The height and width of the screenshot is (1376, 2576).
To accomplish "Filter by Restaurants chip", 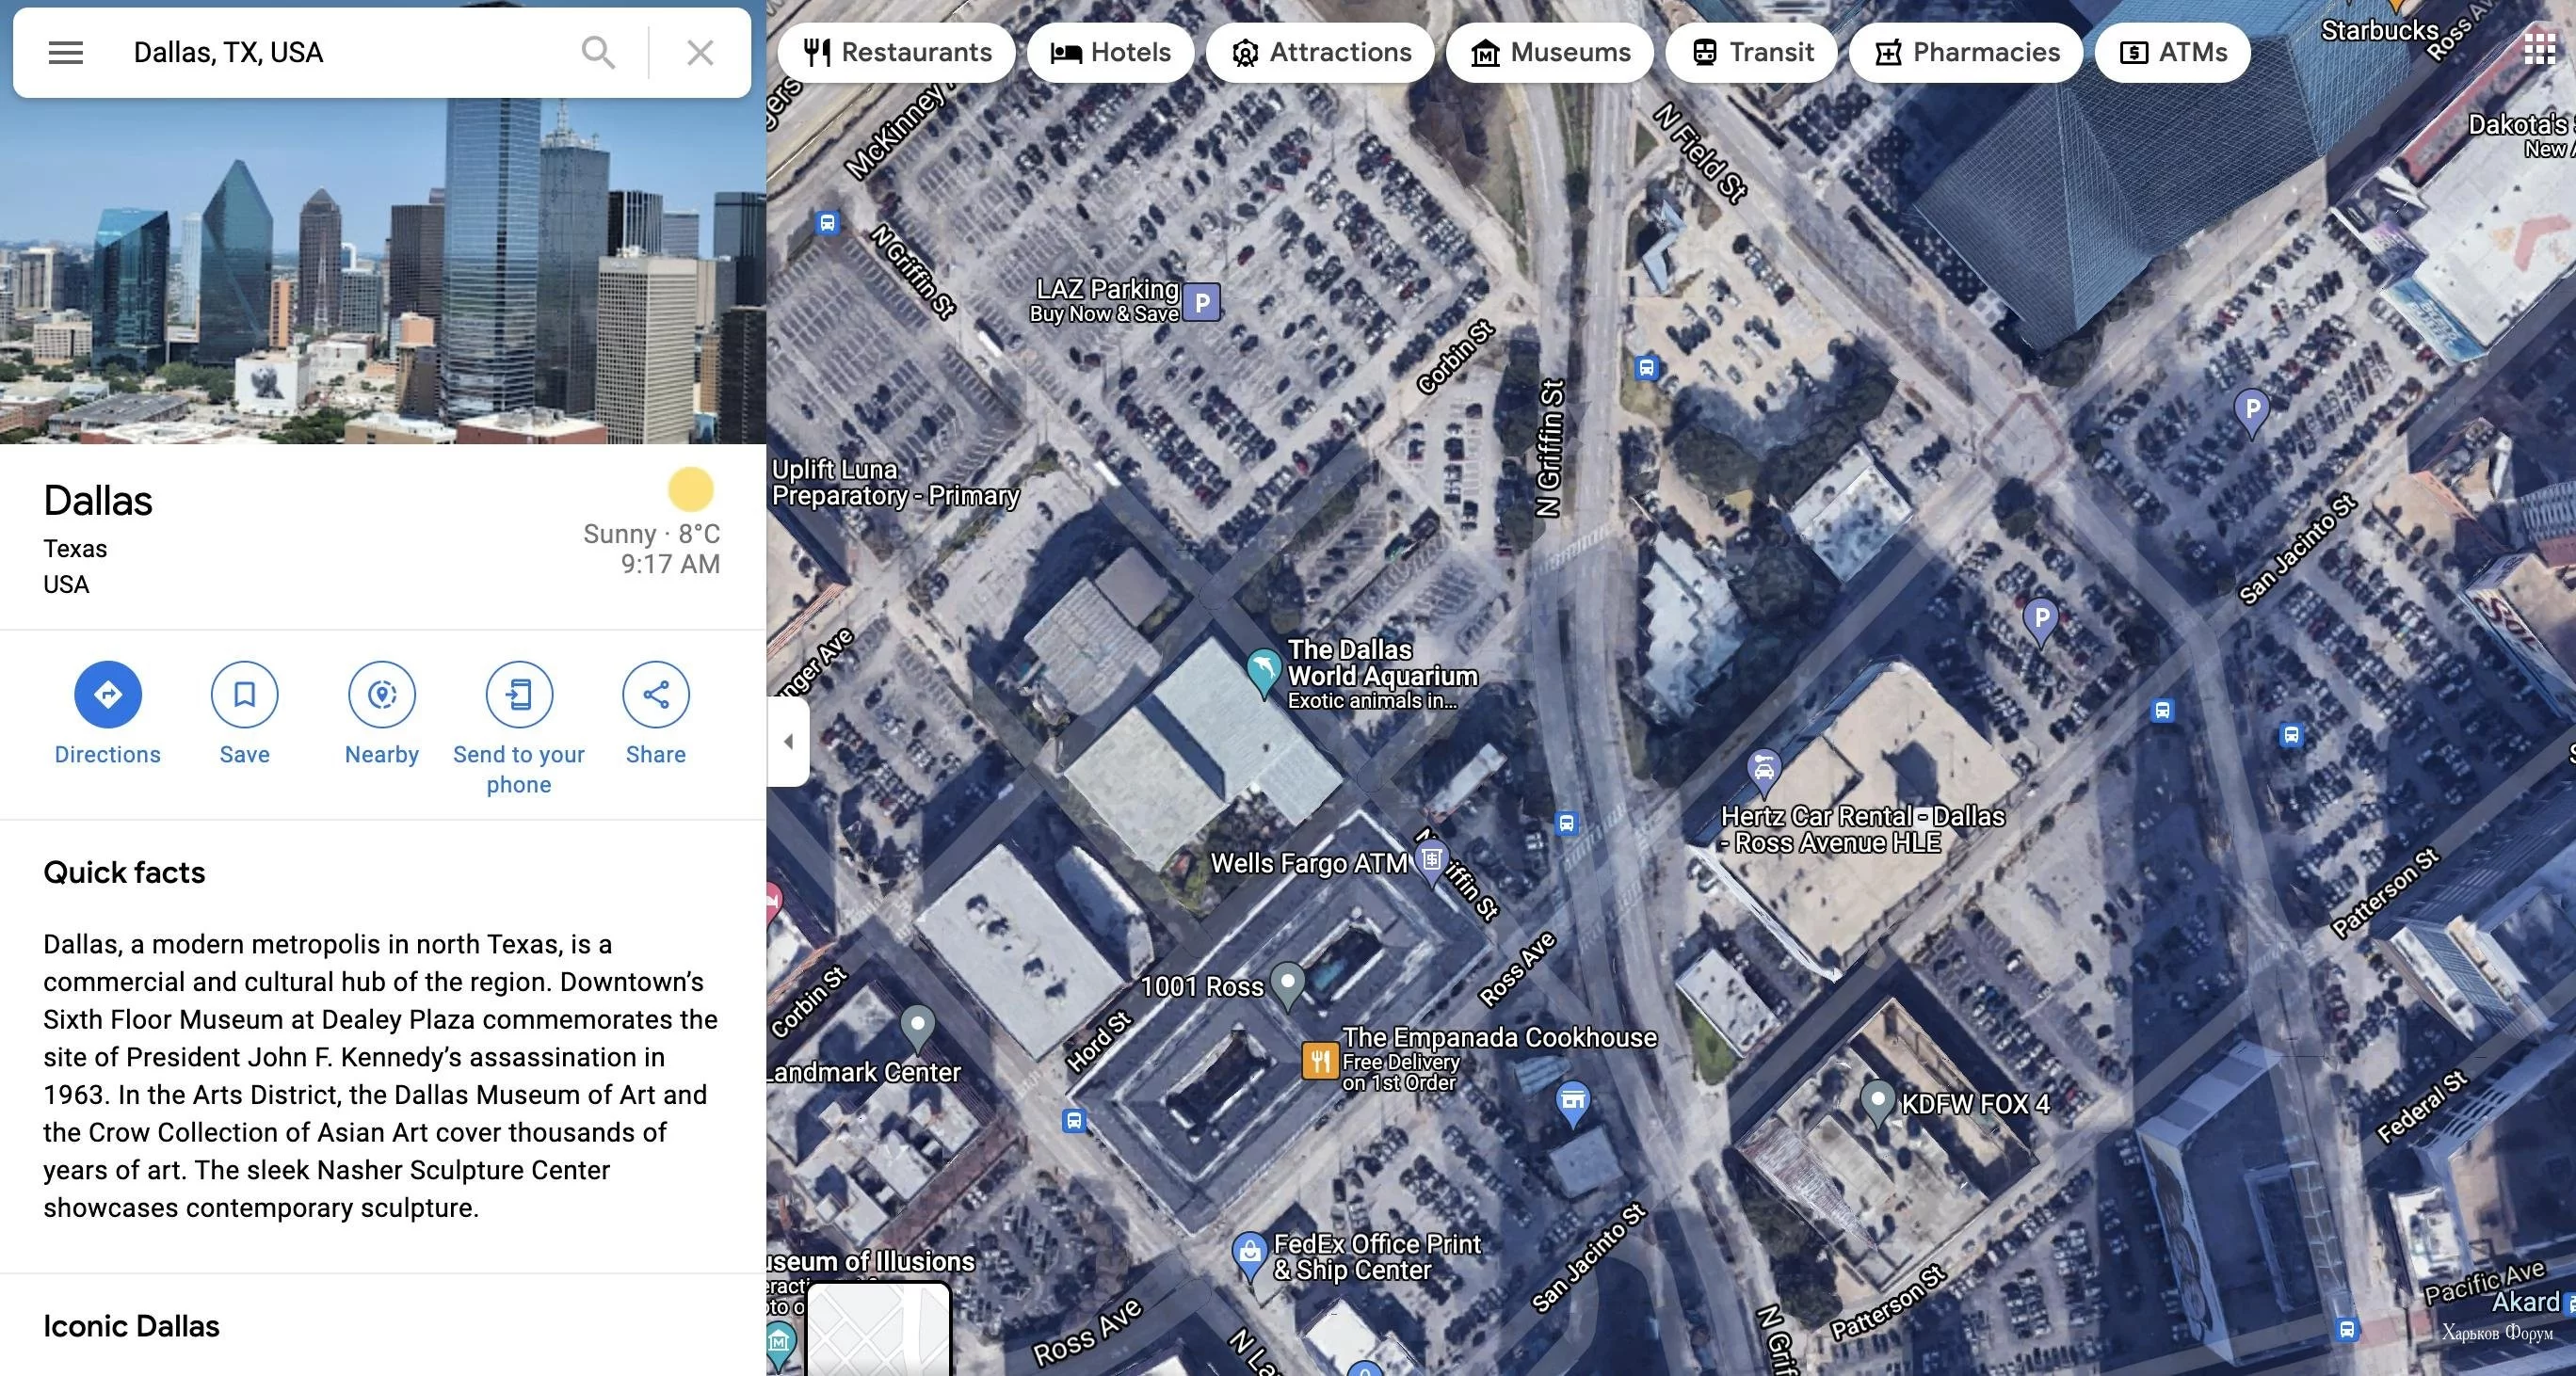I will click(896, 53).
